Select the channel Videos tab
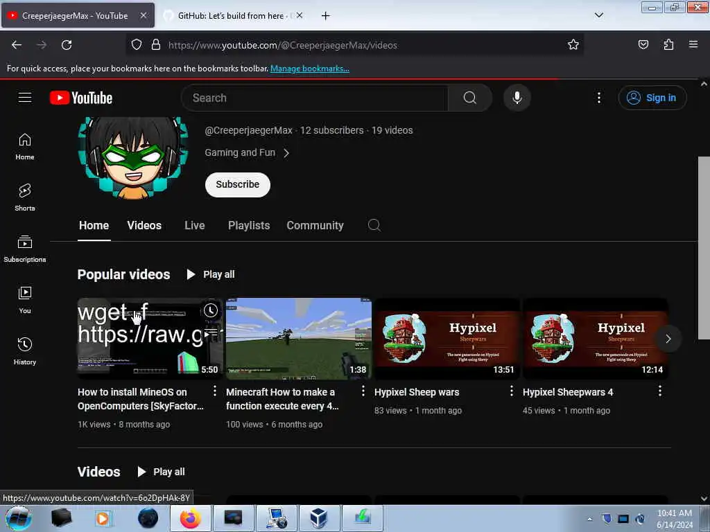Image resolution: width=710 pixels, height=532 pixels. click(x=144, y=225)
